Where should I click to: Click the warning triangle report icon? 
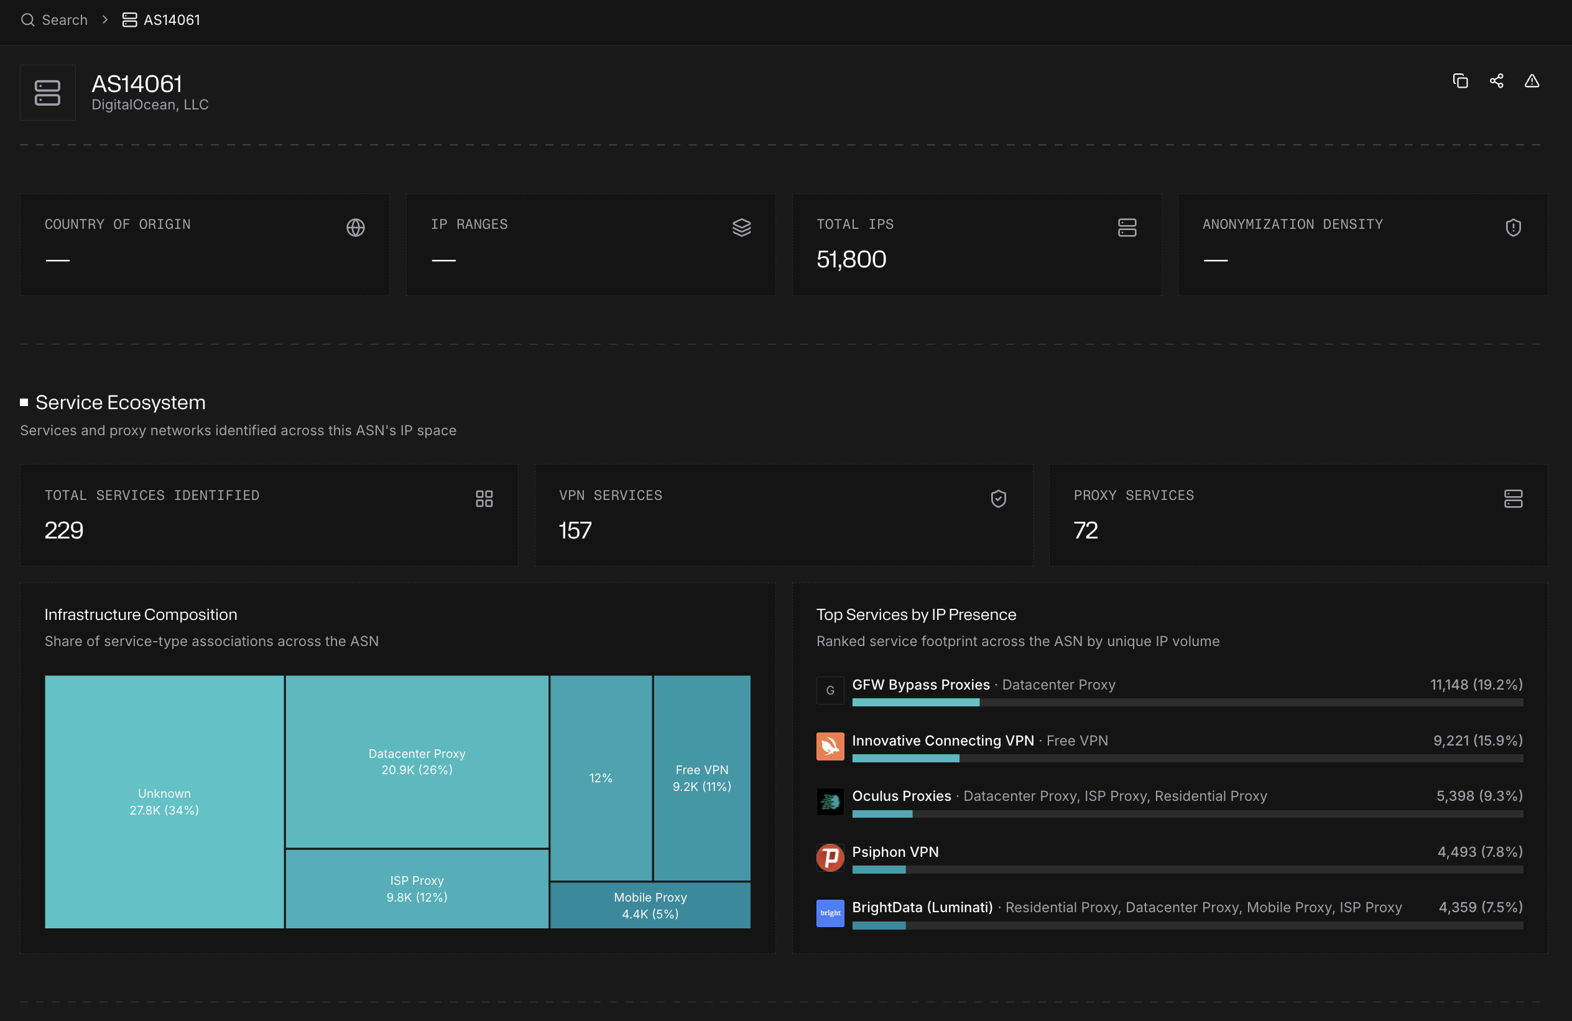click(1532, 81)
